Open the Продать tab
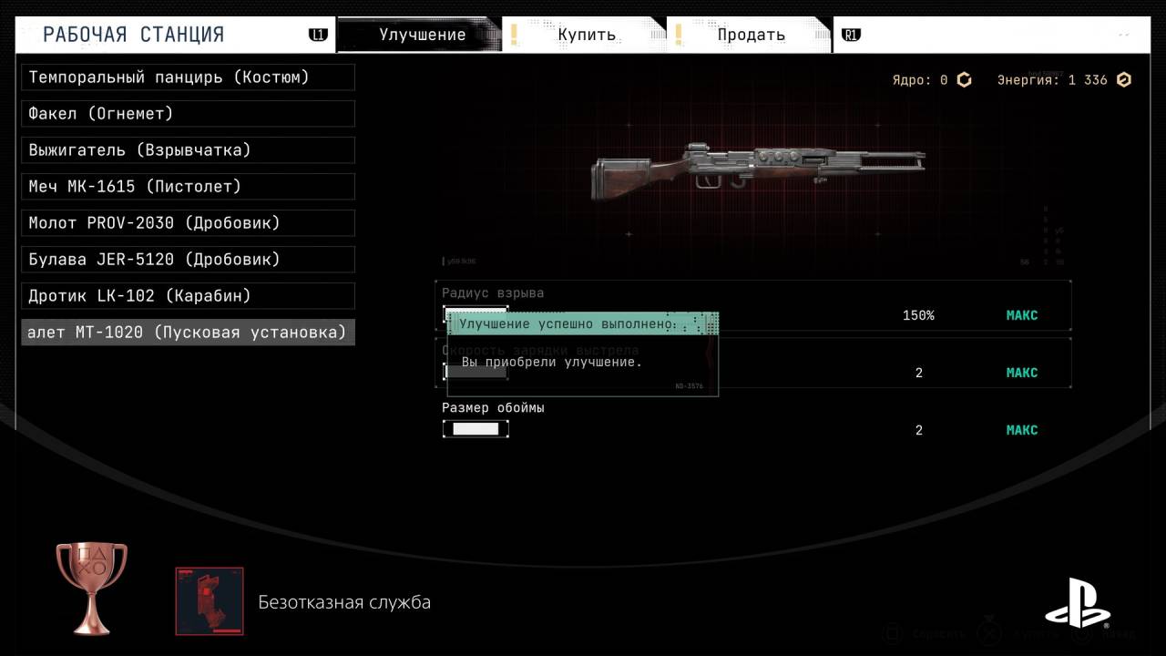Image resolution: width=1166 pixels, height=656 pixels. click(x=751, y=35)
